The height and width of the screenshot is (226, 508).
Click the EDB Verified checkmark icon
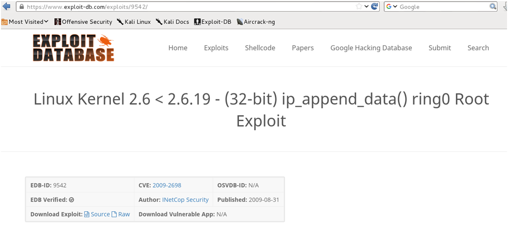[71, 200]
